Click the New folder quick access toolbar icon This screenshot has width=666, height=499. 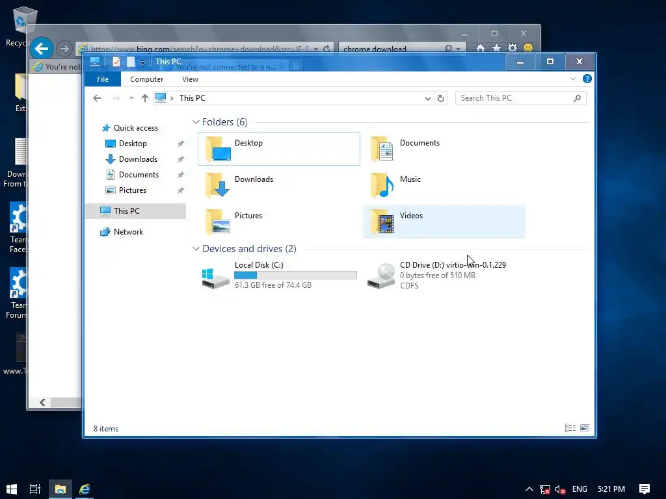(x=131, y=62)
